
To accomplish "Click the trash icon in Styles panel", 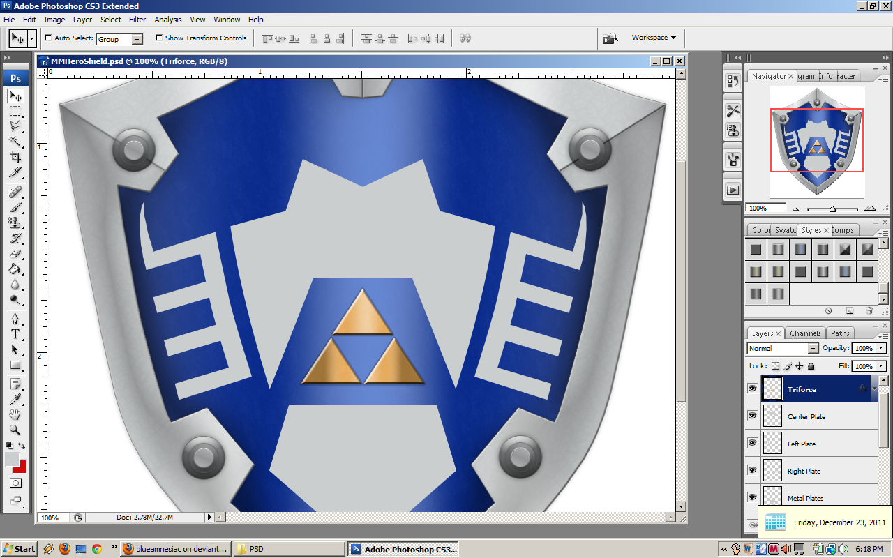I will 869,310.
